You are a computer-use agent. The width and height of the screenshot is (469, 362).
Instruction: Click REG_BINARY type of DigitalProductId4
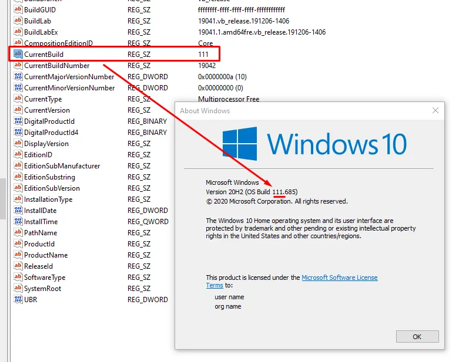tap(147, 133)
